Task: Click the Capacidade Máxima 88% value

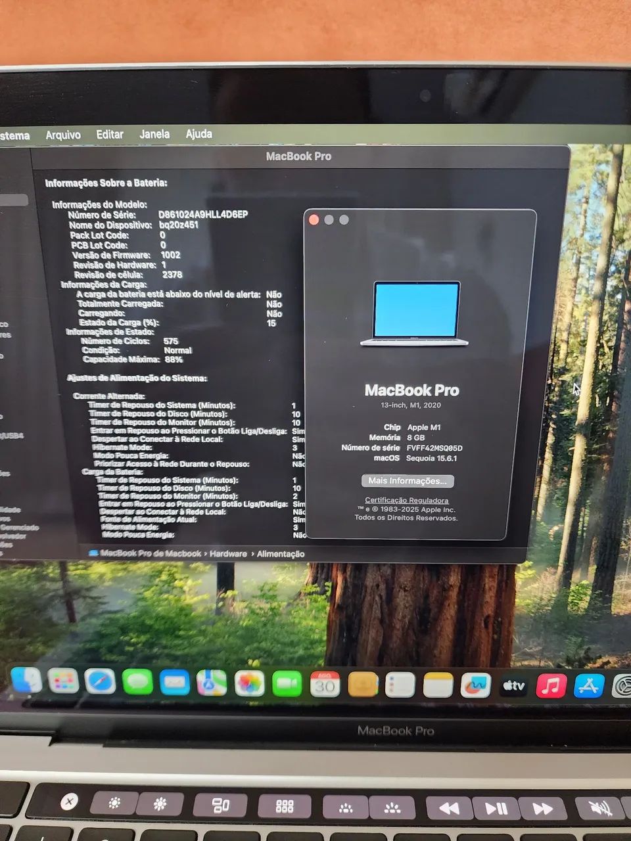Action: click(174, 359)
